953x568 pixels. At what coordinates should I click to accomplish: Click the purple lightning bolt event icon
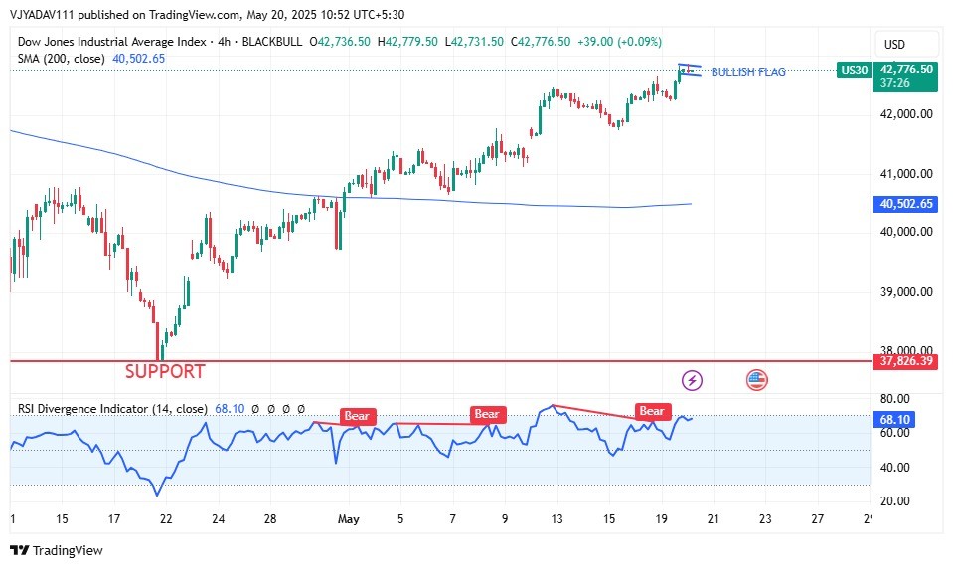693,380
